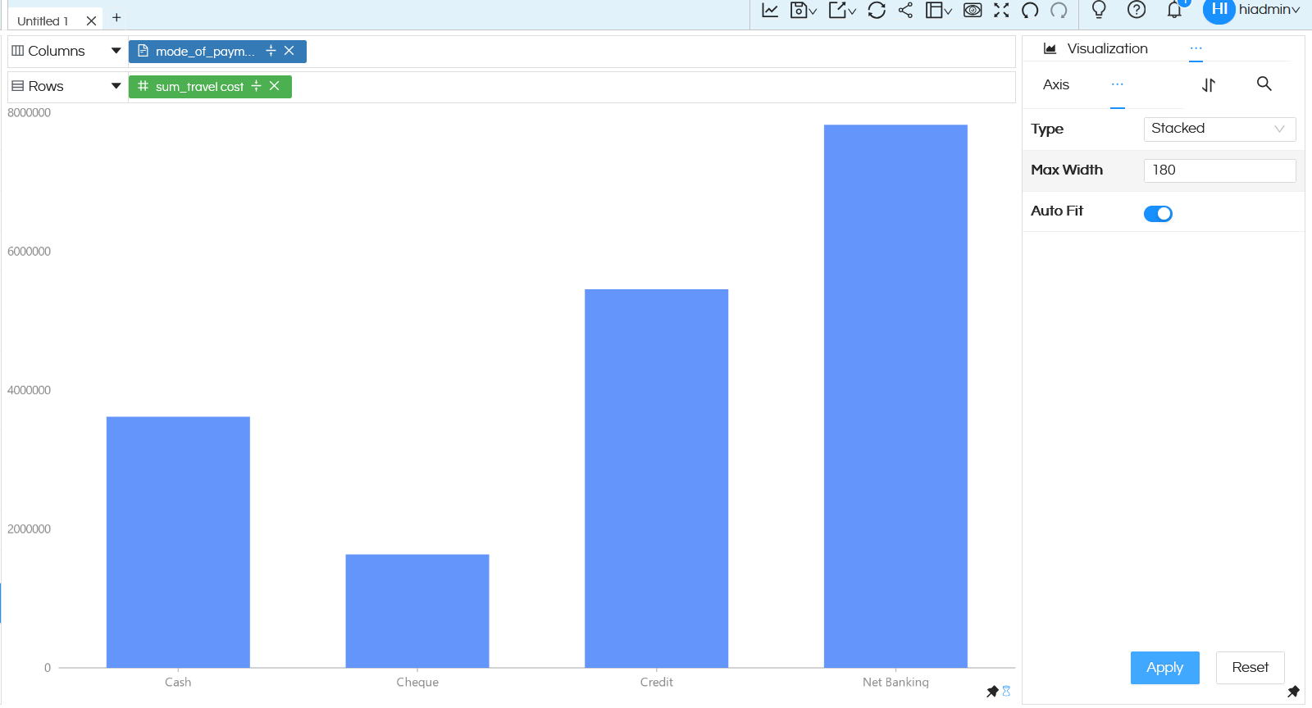Click the redo arrow icon
1312x708 pixels.
point(1059,10)
